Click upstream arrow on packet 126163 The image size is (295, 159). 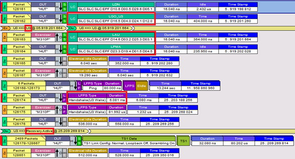pos(57,37)
